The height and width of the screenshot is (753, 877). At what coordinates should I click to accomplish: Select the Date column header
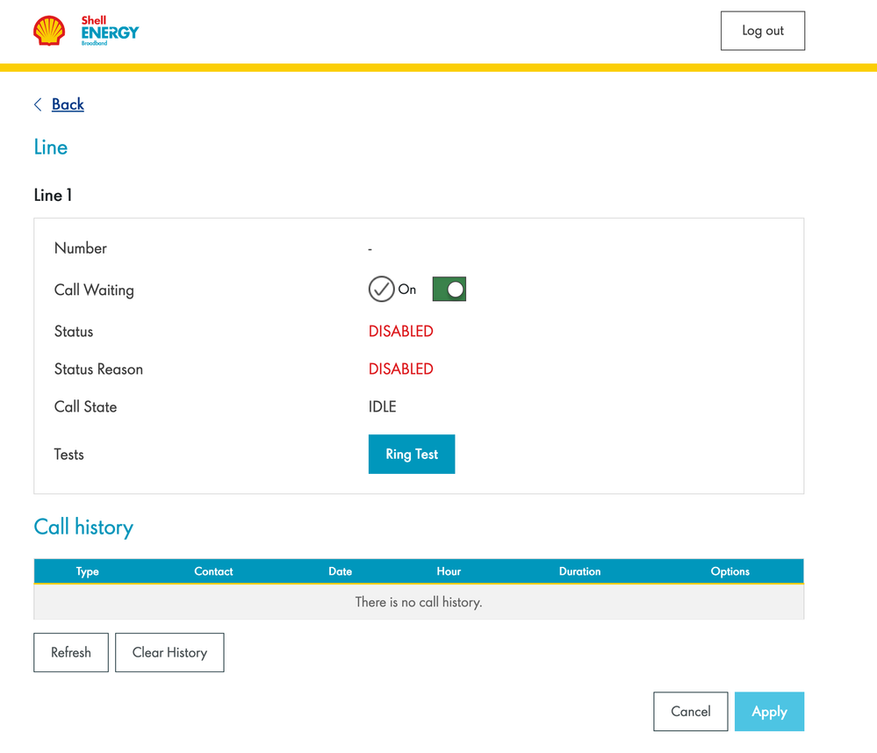[340, 571]
